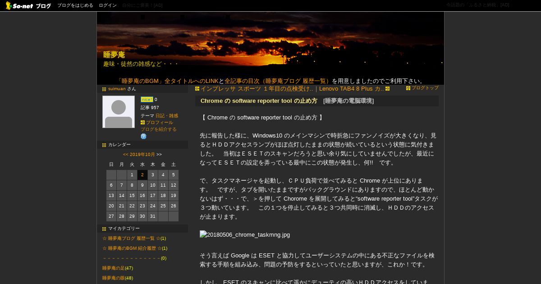Click calendar day 1
541x284 pixels.
click(x=132, y=175)
